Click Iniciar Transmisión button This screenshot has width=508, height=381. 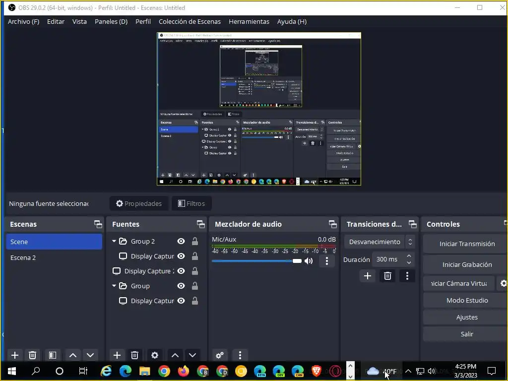point(466,244)
